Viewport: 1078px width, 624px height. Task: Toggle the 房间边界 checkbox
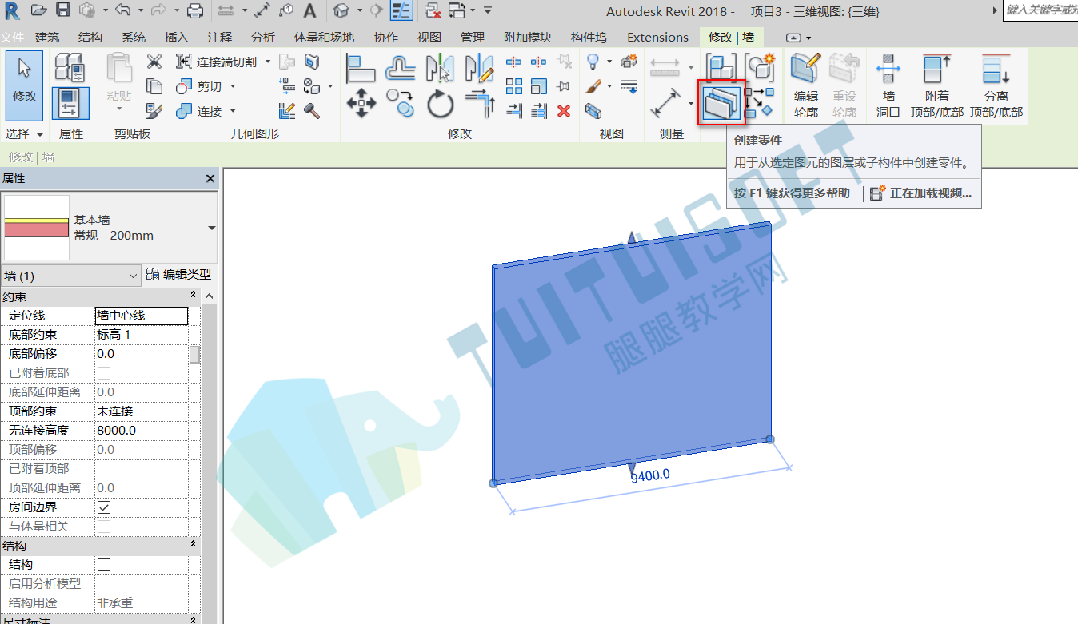(104, 507)
